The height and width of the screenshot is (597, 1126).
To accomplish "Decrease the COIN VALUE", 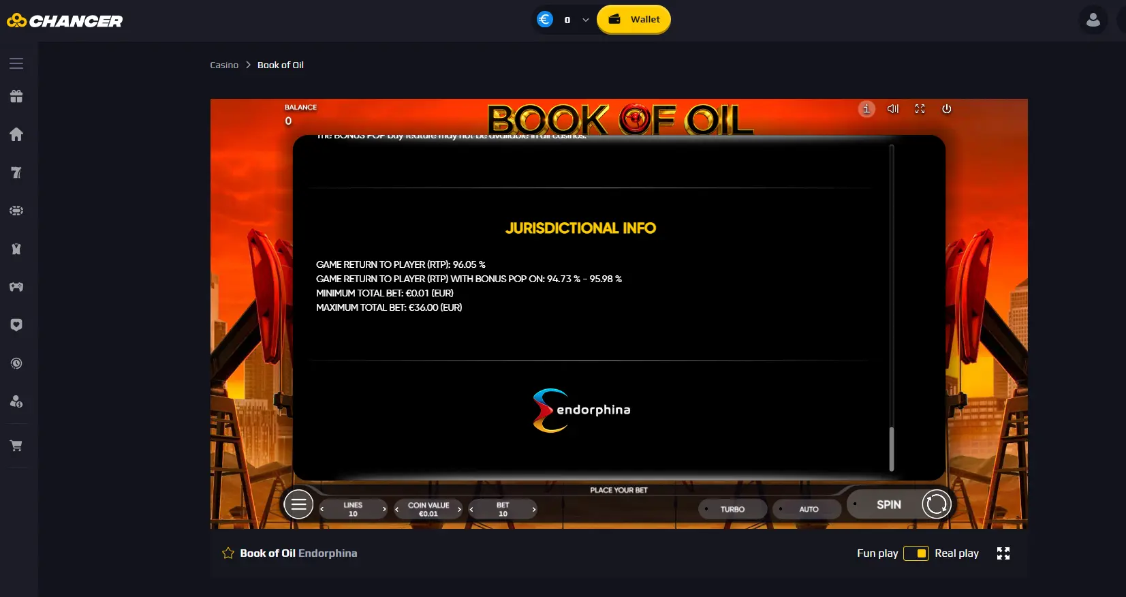I will pos(397,509).
